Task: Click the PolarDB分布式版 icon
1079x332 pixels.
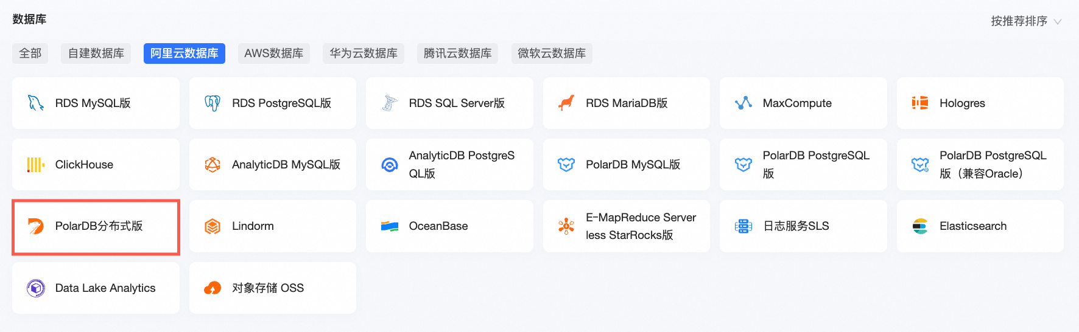Action: (x=36, y=226)
